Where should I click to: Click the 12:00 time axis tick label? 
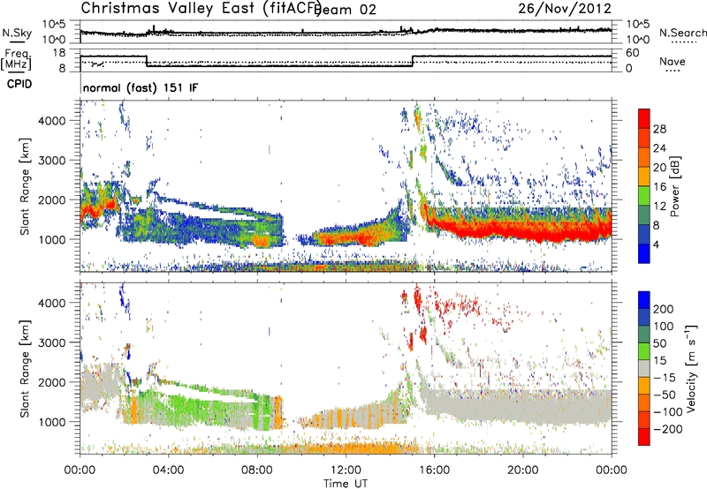[x=346, y=470]
